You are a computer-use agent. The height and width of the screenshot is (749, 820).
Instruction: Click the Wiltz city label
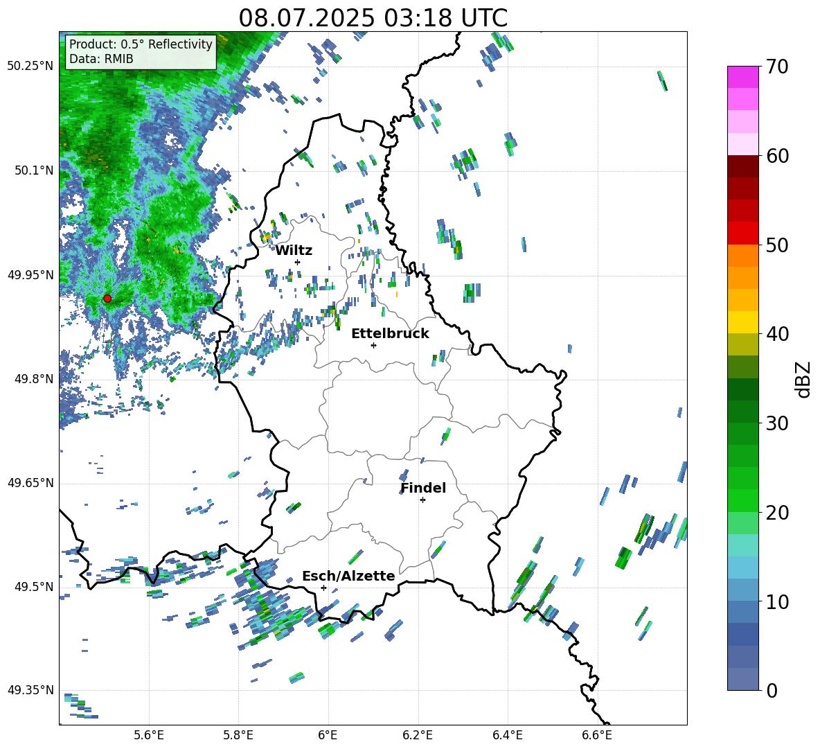point(294,251)
